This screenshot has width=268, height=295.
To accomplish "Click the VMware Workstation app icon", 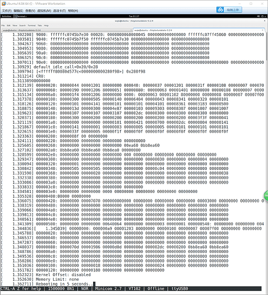I will (x=3, y=4).
